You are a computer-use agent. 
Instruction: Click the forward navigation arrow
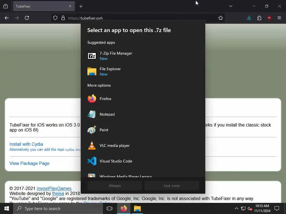(17, 18)
